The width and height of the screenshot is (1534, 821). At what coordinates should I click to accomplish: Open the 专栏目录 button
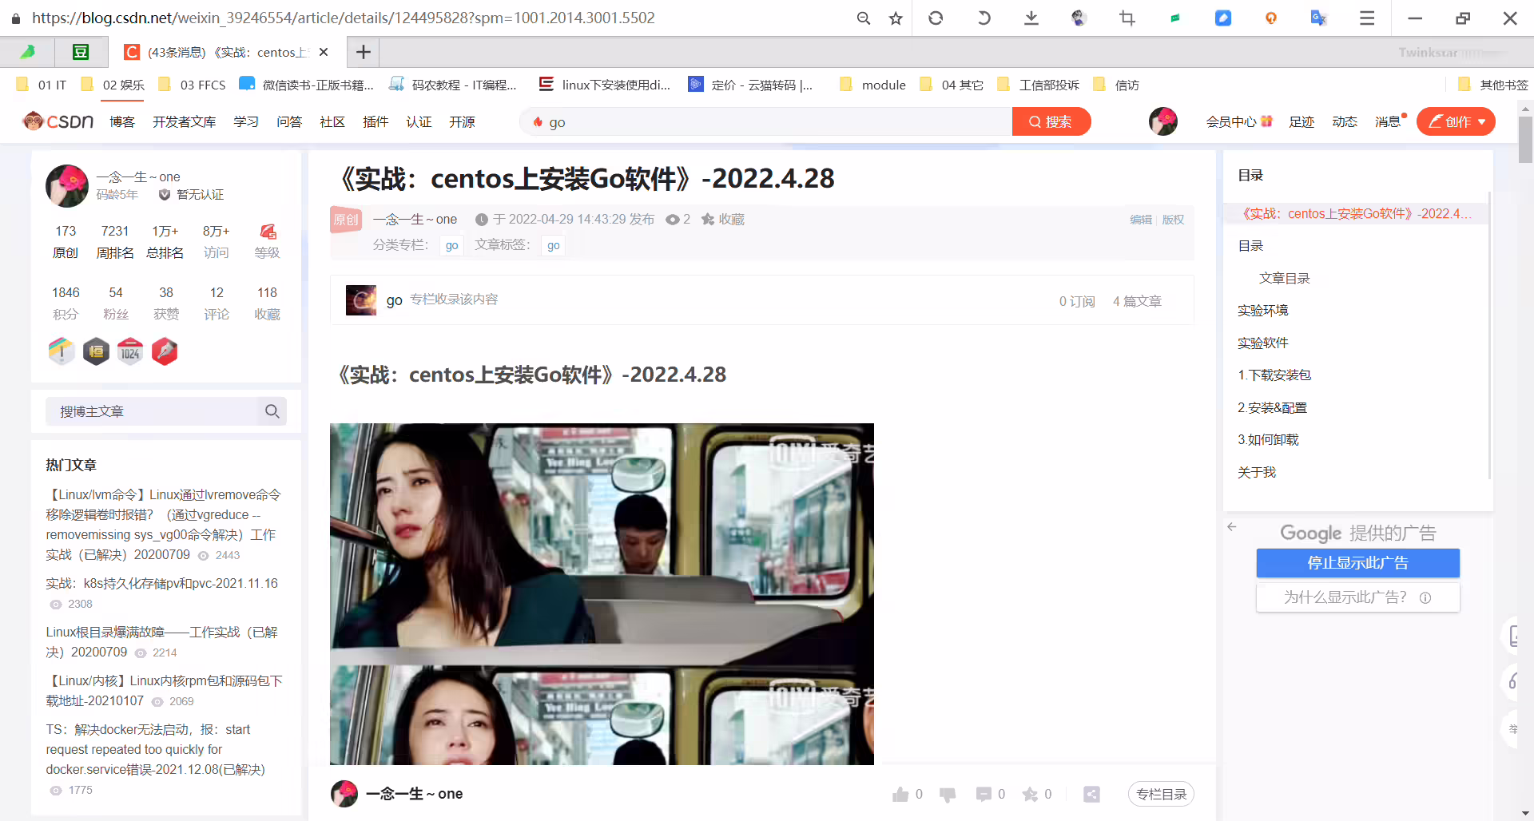click(x=1162, y=794)
